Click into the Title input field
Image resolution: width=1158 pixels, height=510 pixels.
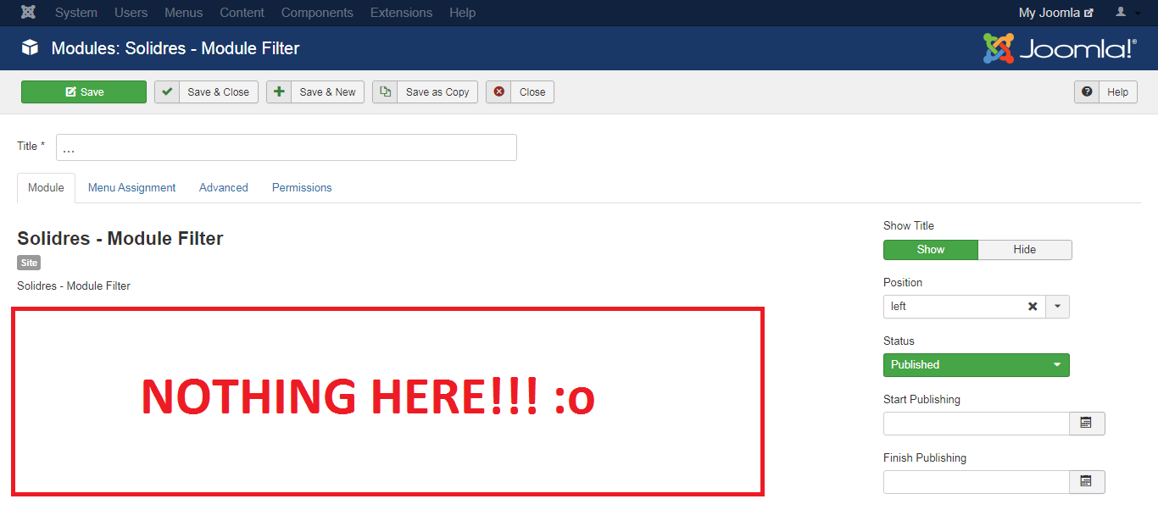(x=287, y=147)
